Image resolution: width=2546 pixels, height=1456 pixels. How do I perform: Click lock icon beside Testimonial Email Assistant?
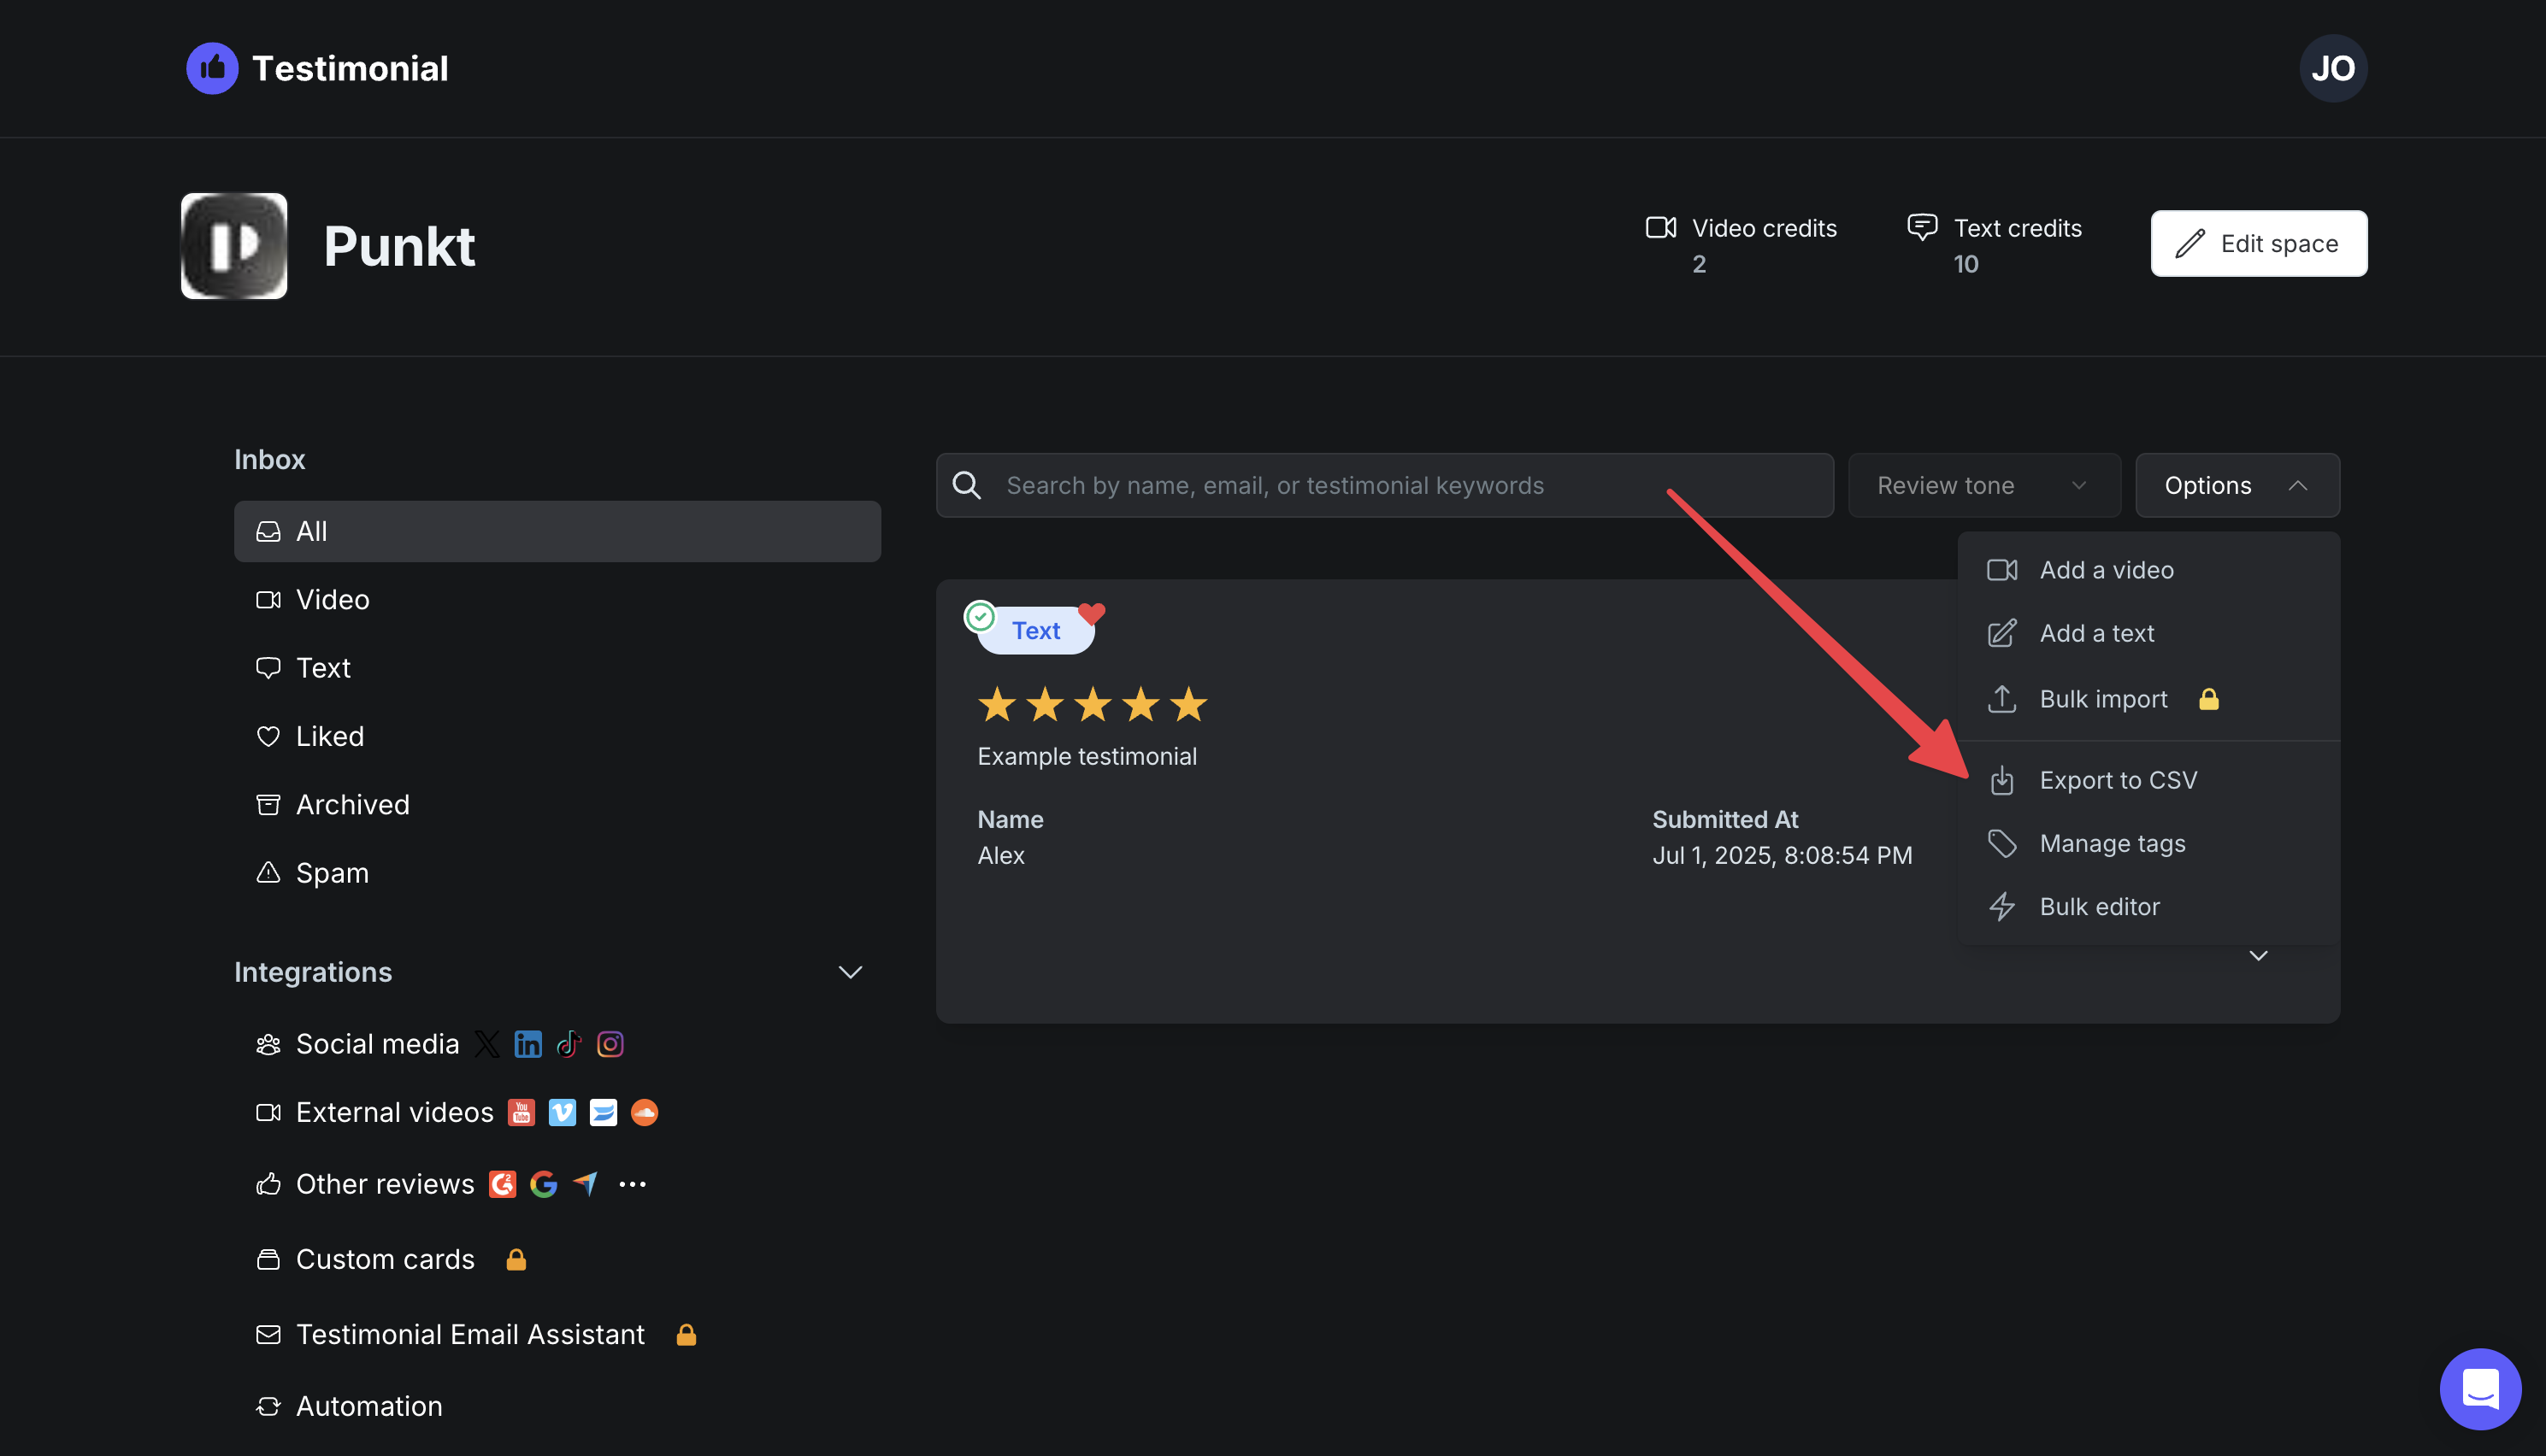[687, 1334]
